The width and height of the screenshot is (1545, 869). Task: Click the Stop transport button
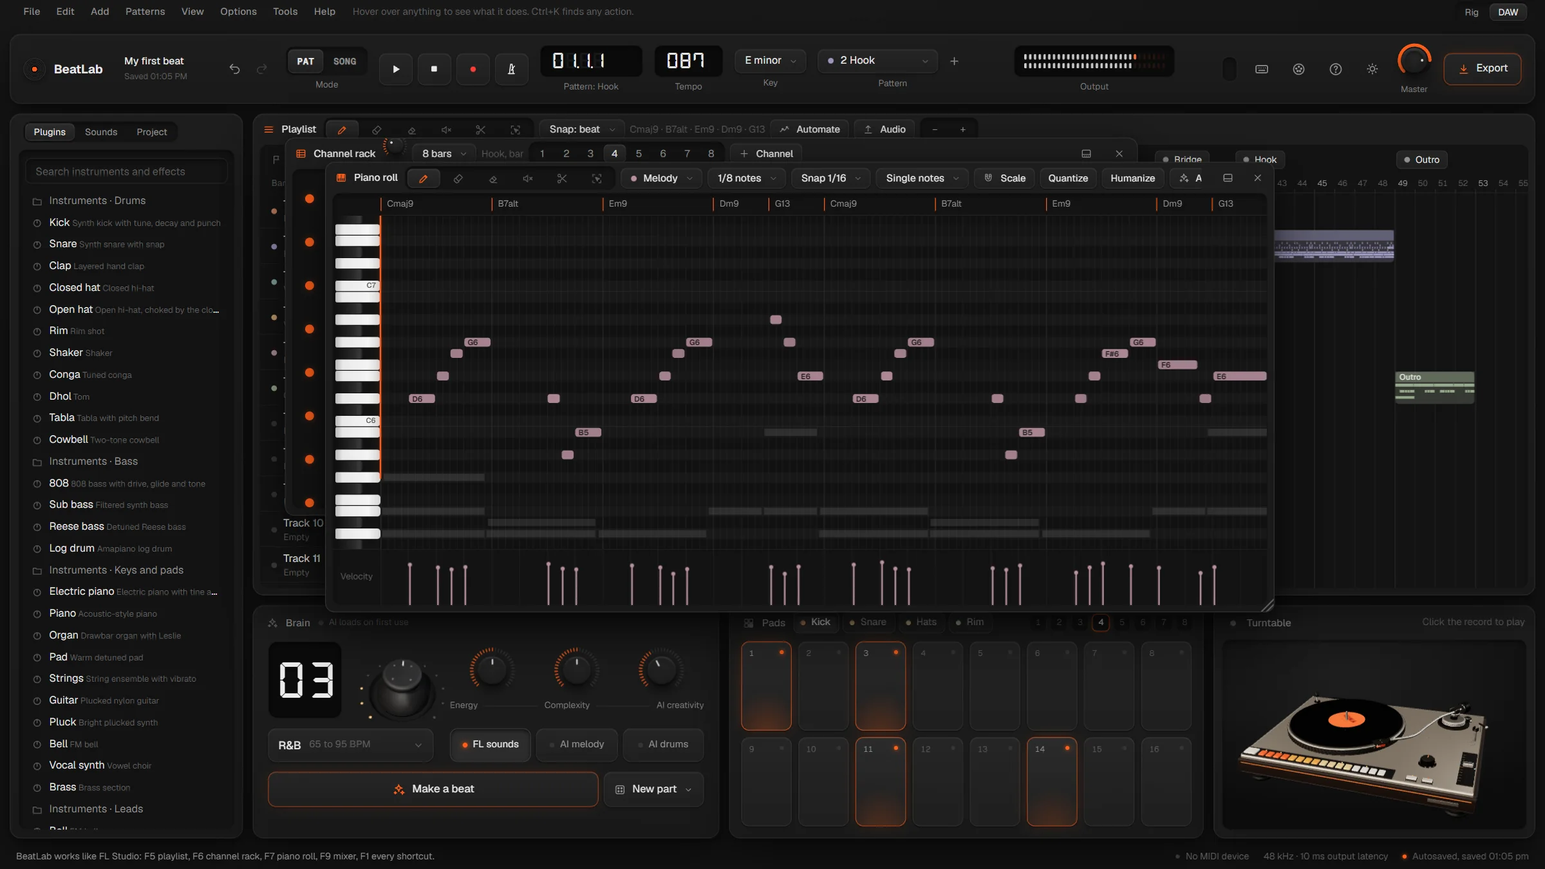[x=434, y=69]
